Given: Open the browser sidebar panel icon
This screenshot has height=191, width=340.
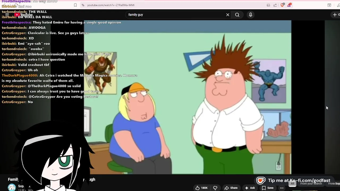Looking at the screenshot, I should coord(329,5).
